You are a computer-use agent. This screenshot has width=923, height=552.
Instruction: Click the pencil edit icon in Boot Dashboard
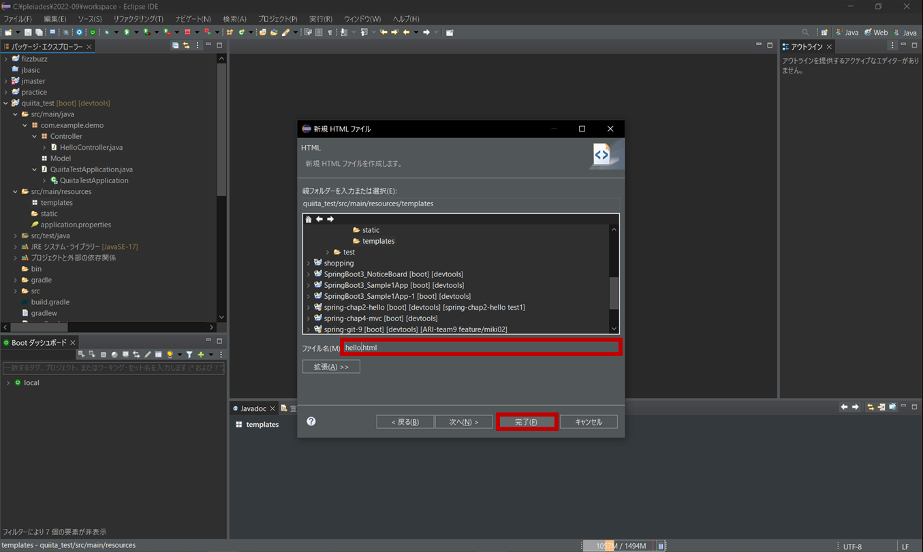pyautogui.click(x=148, y=355)
